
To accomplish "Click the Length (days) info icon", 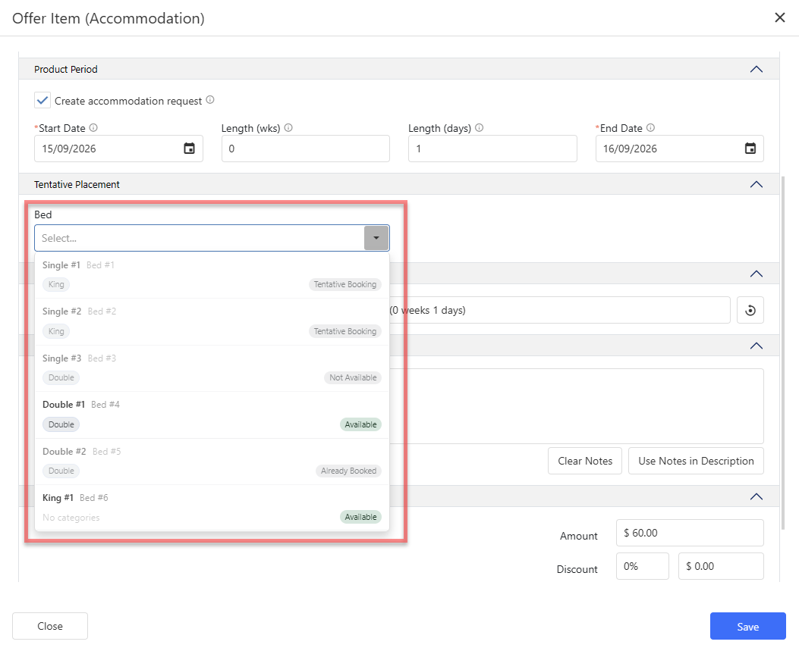I will [479, 128].
